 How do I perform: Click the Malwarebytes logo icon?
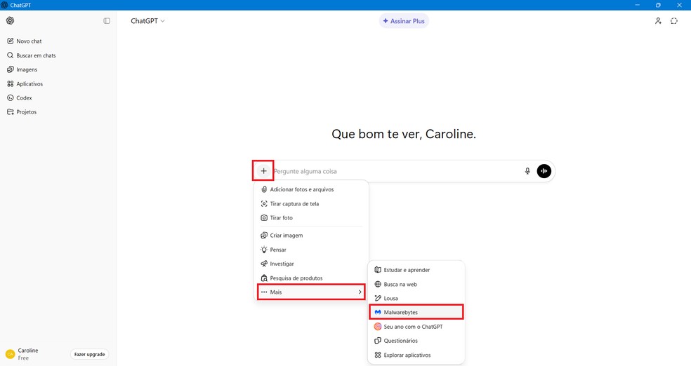click(378, 312)
